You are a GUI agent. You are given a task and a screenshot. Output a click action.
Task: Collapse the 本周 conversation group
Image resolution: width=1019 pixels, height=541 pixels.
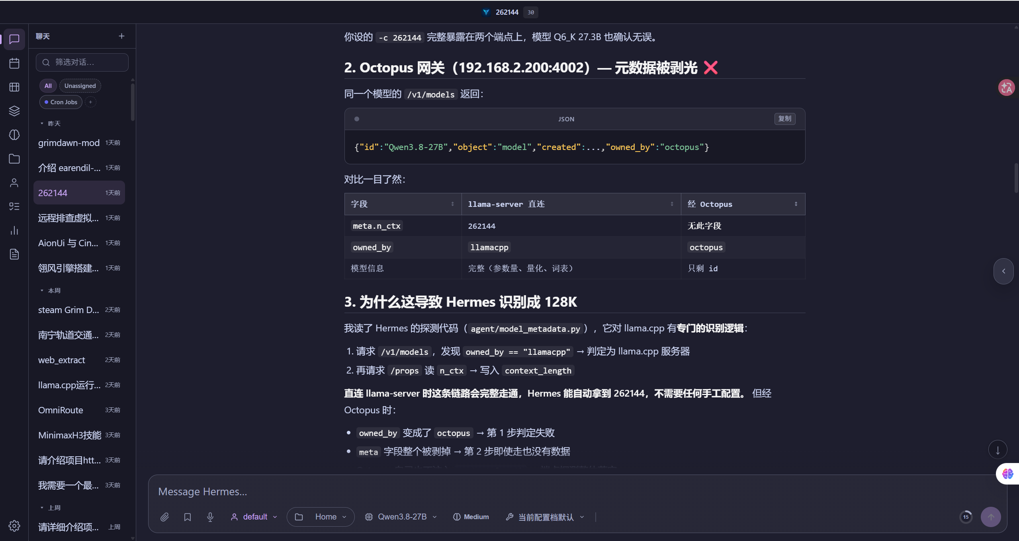(x=50, y=291)
